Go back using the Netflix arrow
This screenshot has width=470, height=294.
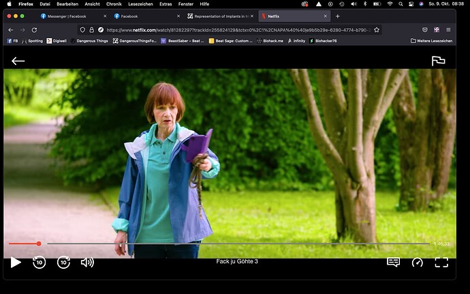tap(18, 61)
